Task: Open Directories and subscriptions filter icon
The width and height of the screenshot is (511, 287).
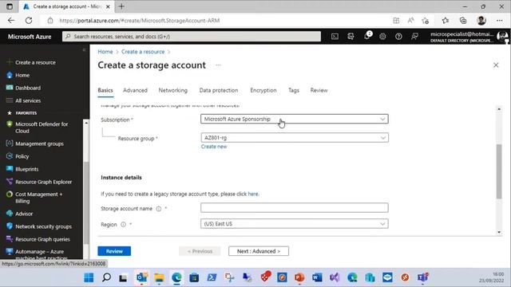Action: pos(351,37)
